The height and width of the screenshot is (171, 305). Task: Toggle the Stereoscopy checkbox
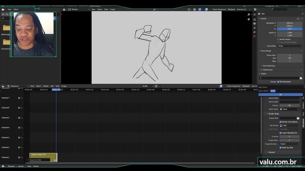(x=262, y=70)
